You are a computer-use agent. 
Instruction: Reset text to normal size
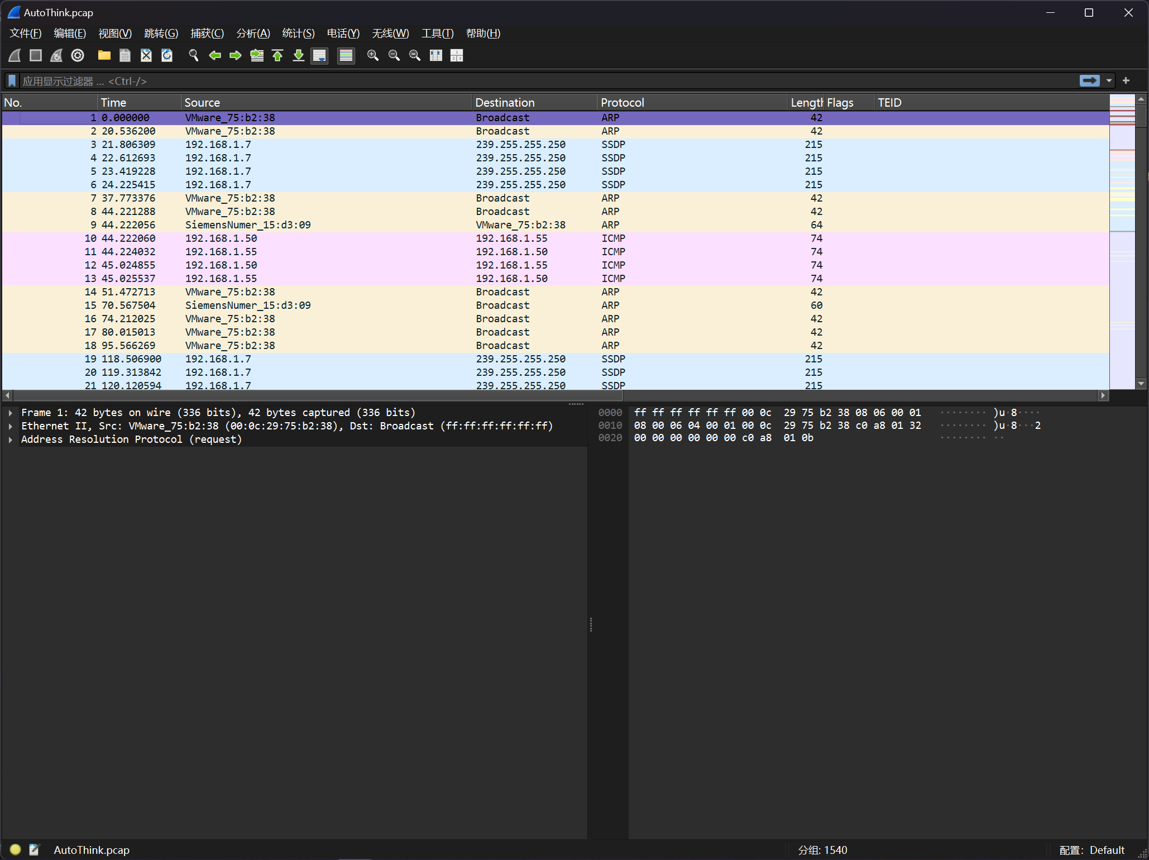(415, 55)
